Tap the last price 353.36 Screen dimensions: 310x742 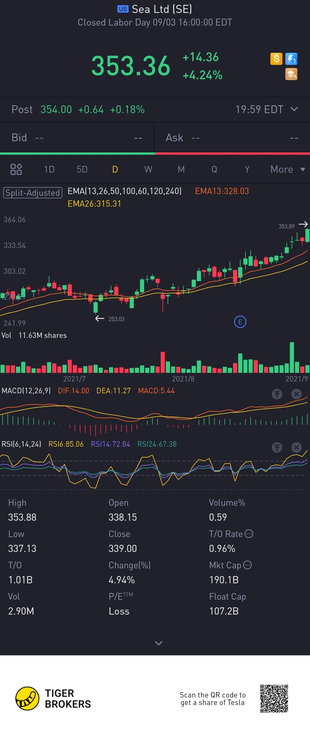(x=131, y=66)
